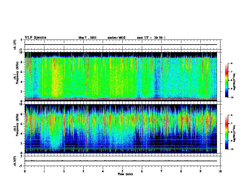Click the ch.1 spectrogram plot
The image size is (248, 192).
coord(121,77)
